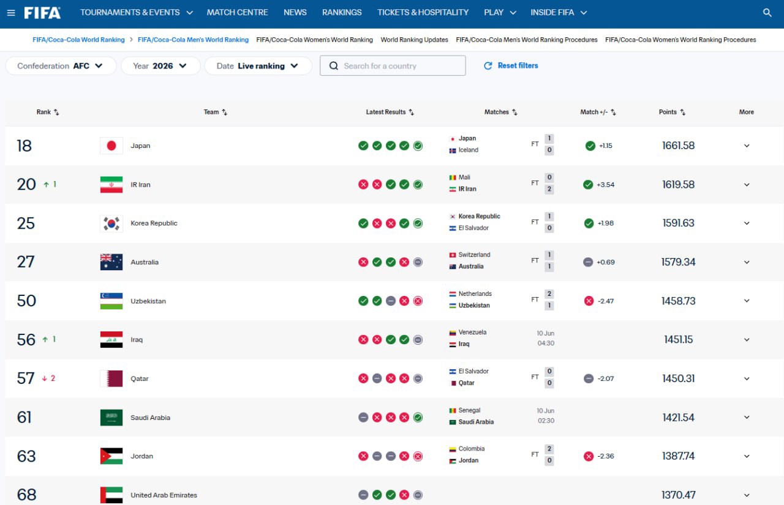Focus the Search for a country field
Screen dimensions: 784x505
click(x=393, y=66)
